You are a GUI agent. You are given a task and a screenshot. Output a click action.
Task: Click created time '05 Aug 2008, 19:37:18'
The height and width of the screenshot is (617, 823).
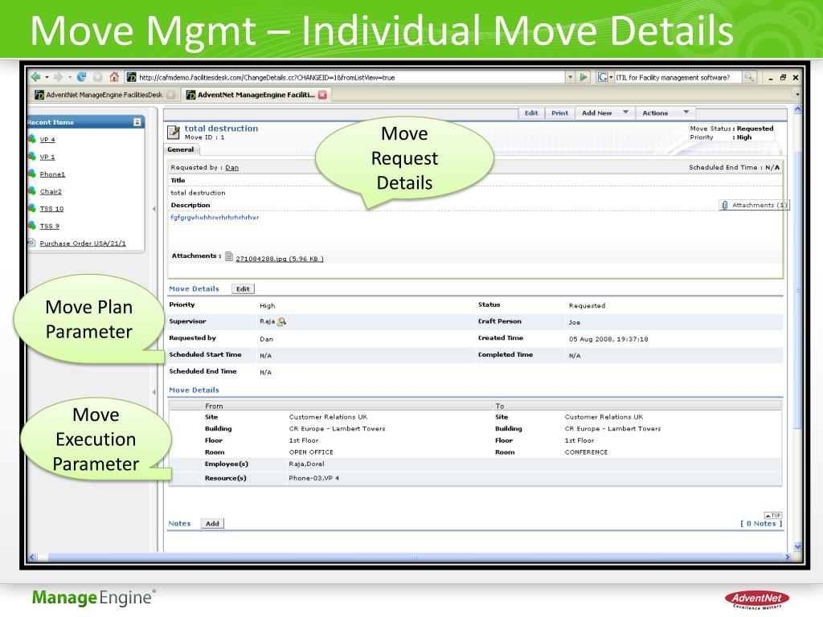tap(608, 339)
